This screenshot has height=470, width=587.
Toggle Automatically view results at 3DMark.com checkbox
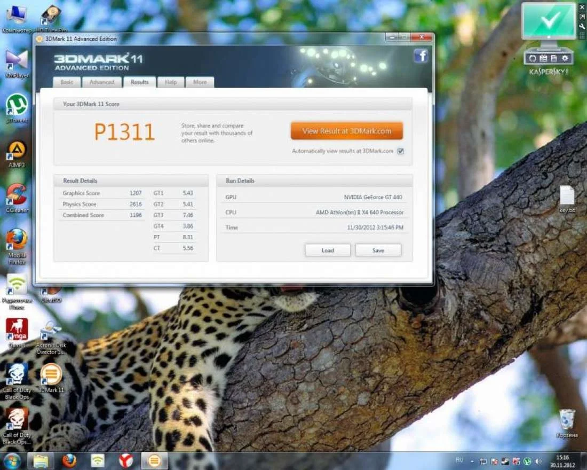(x=401, y=151)
